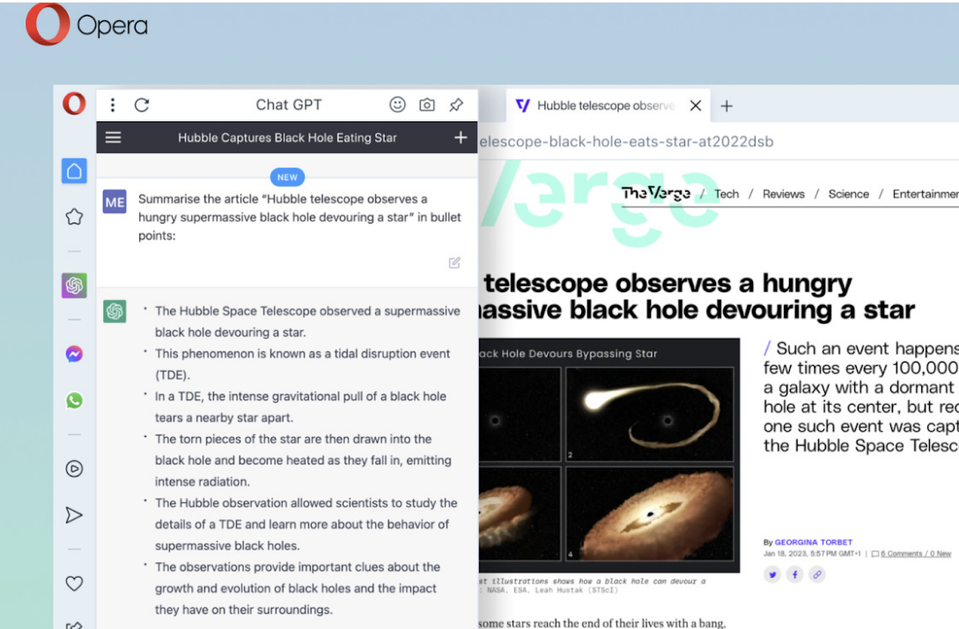Open the emoji reactions icon in the panel
Screen dimensions: 959x629
tap(397, 105)
